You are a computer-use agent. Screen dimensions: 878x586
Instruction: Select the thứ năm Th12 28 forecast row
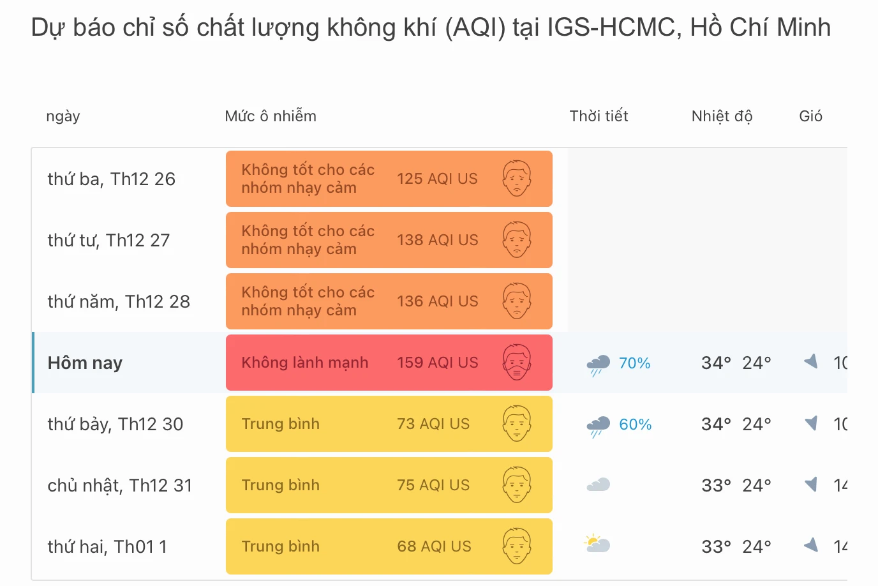119,301
